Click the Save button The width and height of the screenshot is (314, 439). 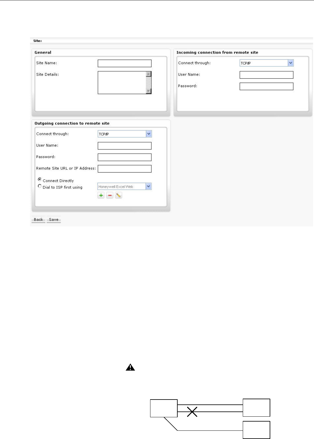(54, 220)
